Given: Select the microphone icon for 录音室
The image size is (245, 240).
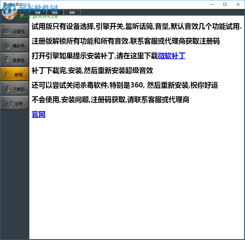Looking at the screenshot, I should pos(7,59).
